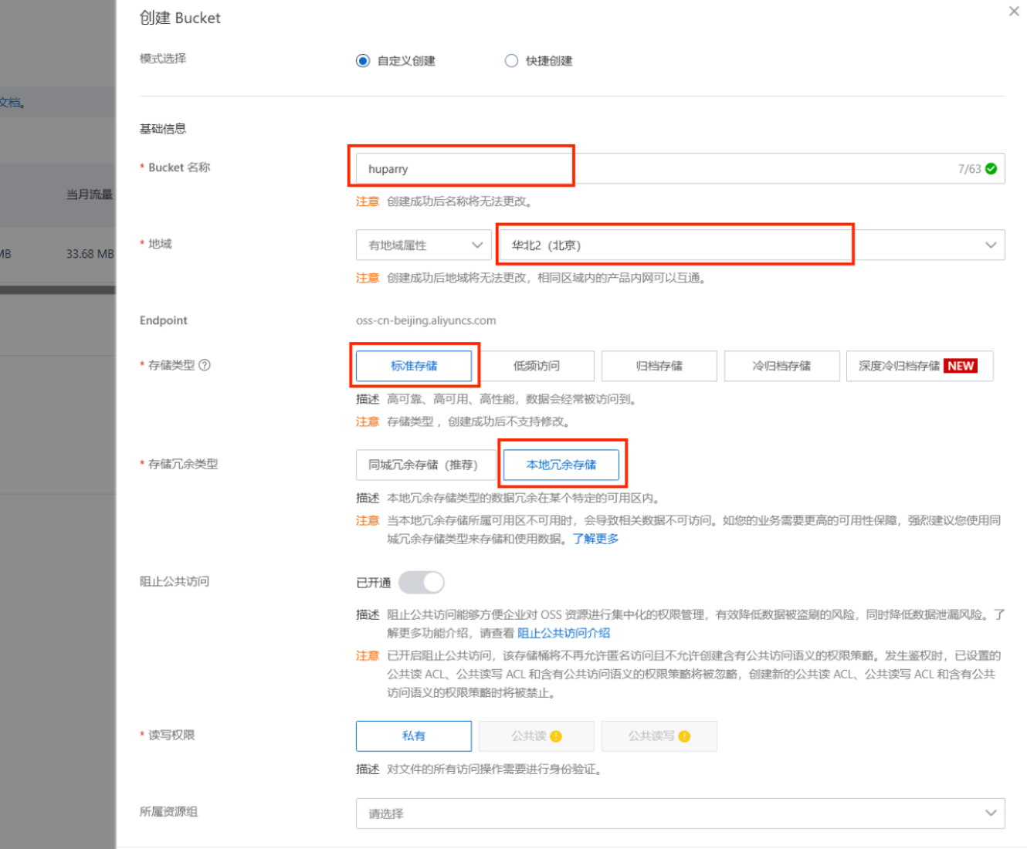The width and height of the screenshot is (1027, 849).
Task: Pick 同城冗余存储 (推荐) redundancy option
Action: tap(423, 465)
